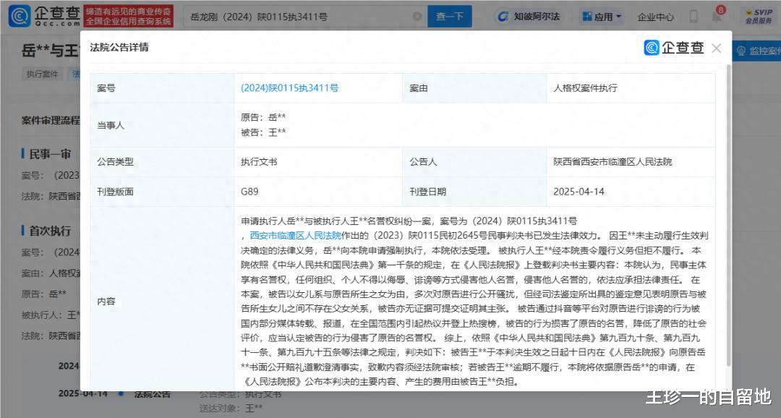Click the 被告：王** party text
781x418 pixels.
pos(263,132)
